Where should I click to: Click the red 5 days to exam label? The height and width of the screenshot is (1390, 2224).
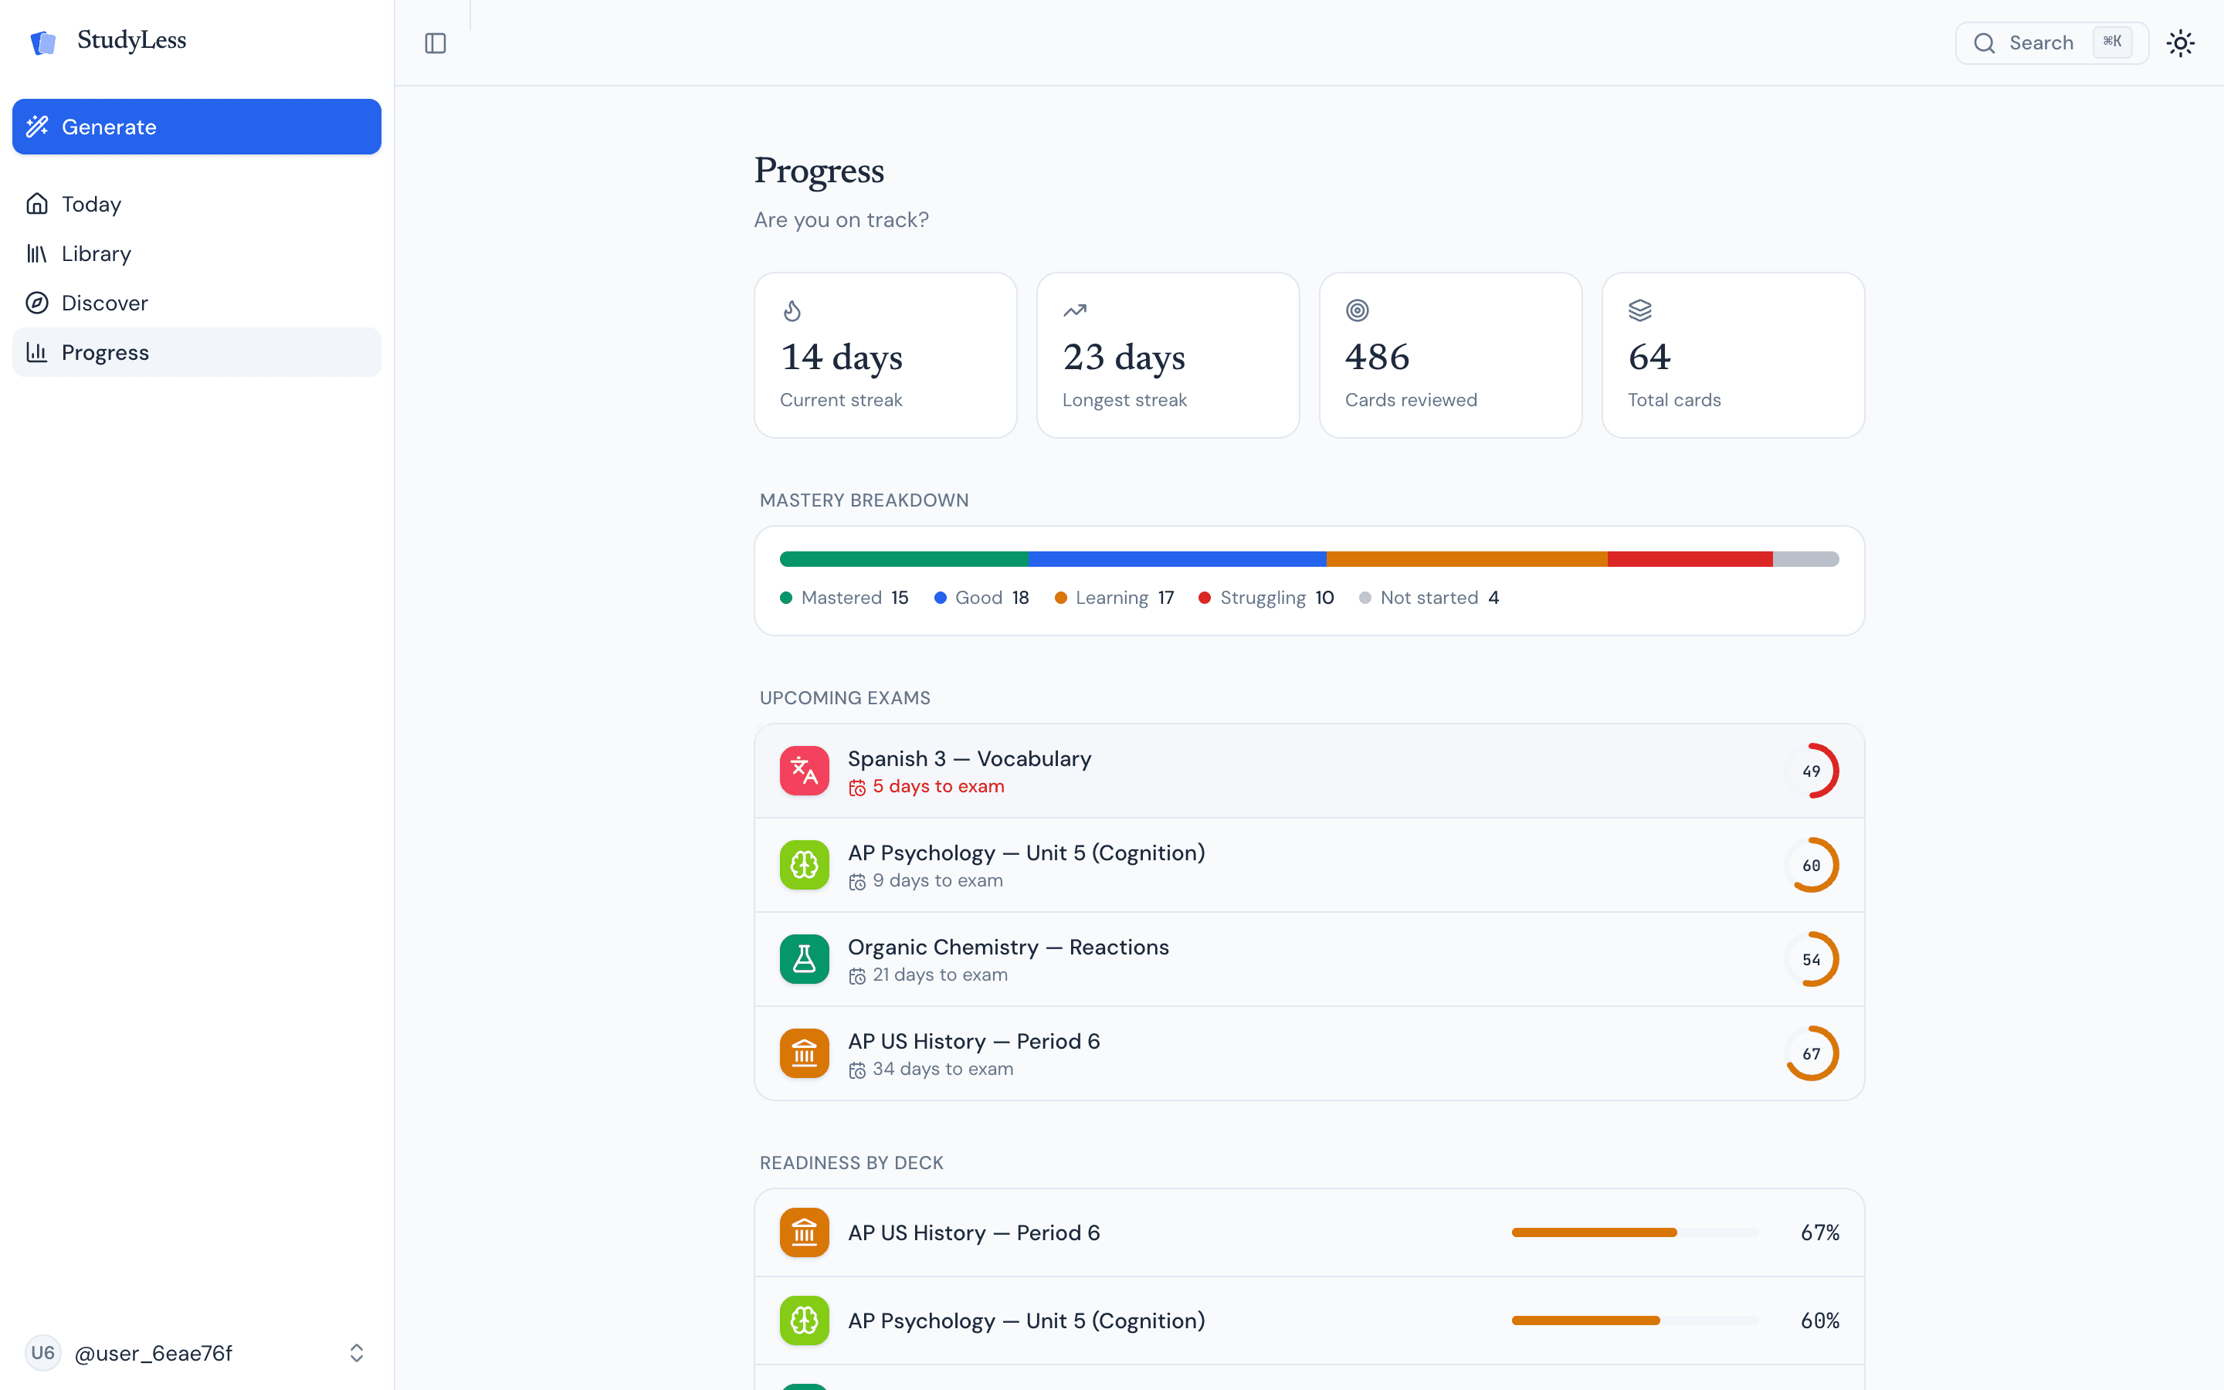(x=937, y=787)
